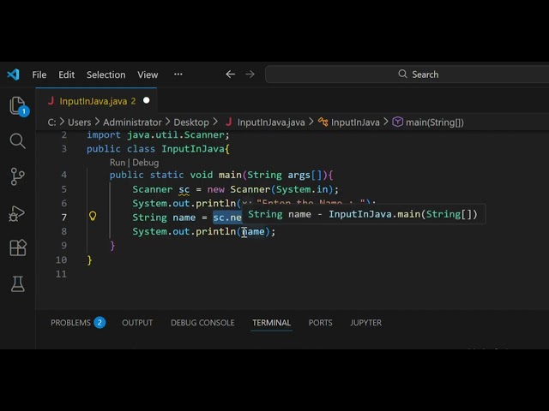Open the View menu

coord(148,74)
